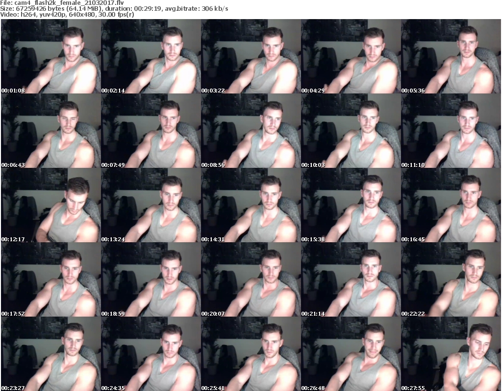Select the thumbnail timestamped 00:06:43
Screen dimensions: 502x391
pos(51,131)
